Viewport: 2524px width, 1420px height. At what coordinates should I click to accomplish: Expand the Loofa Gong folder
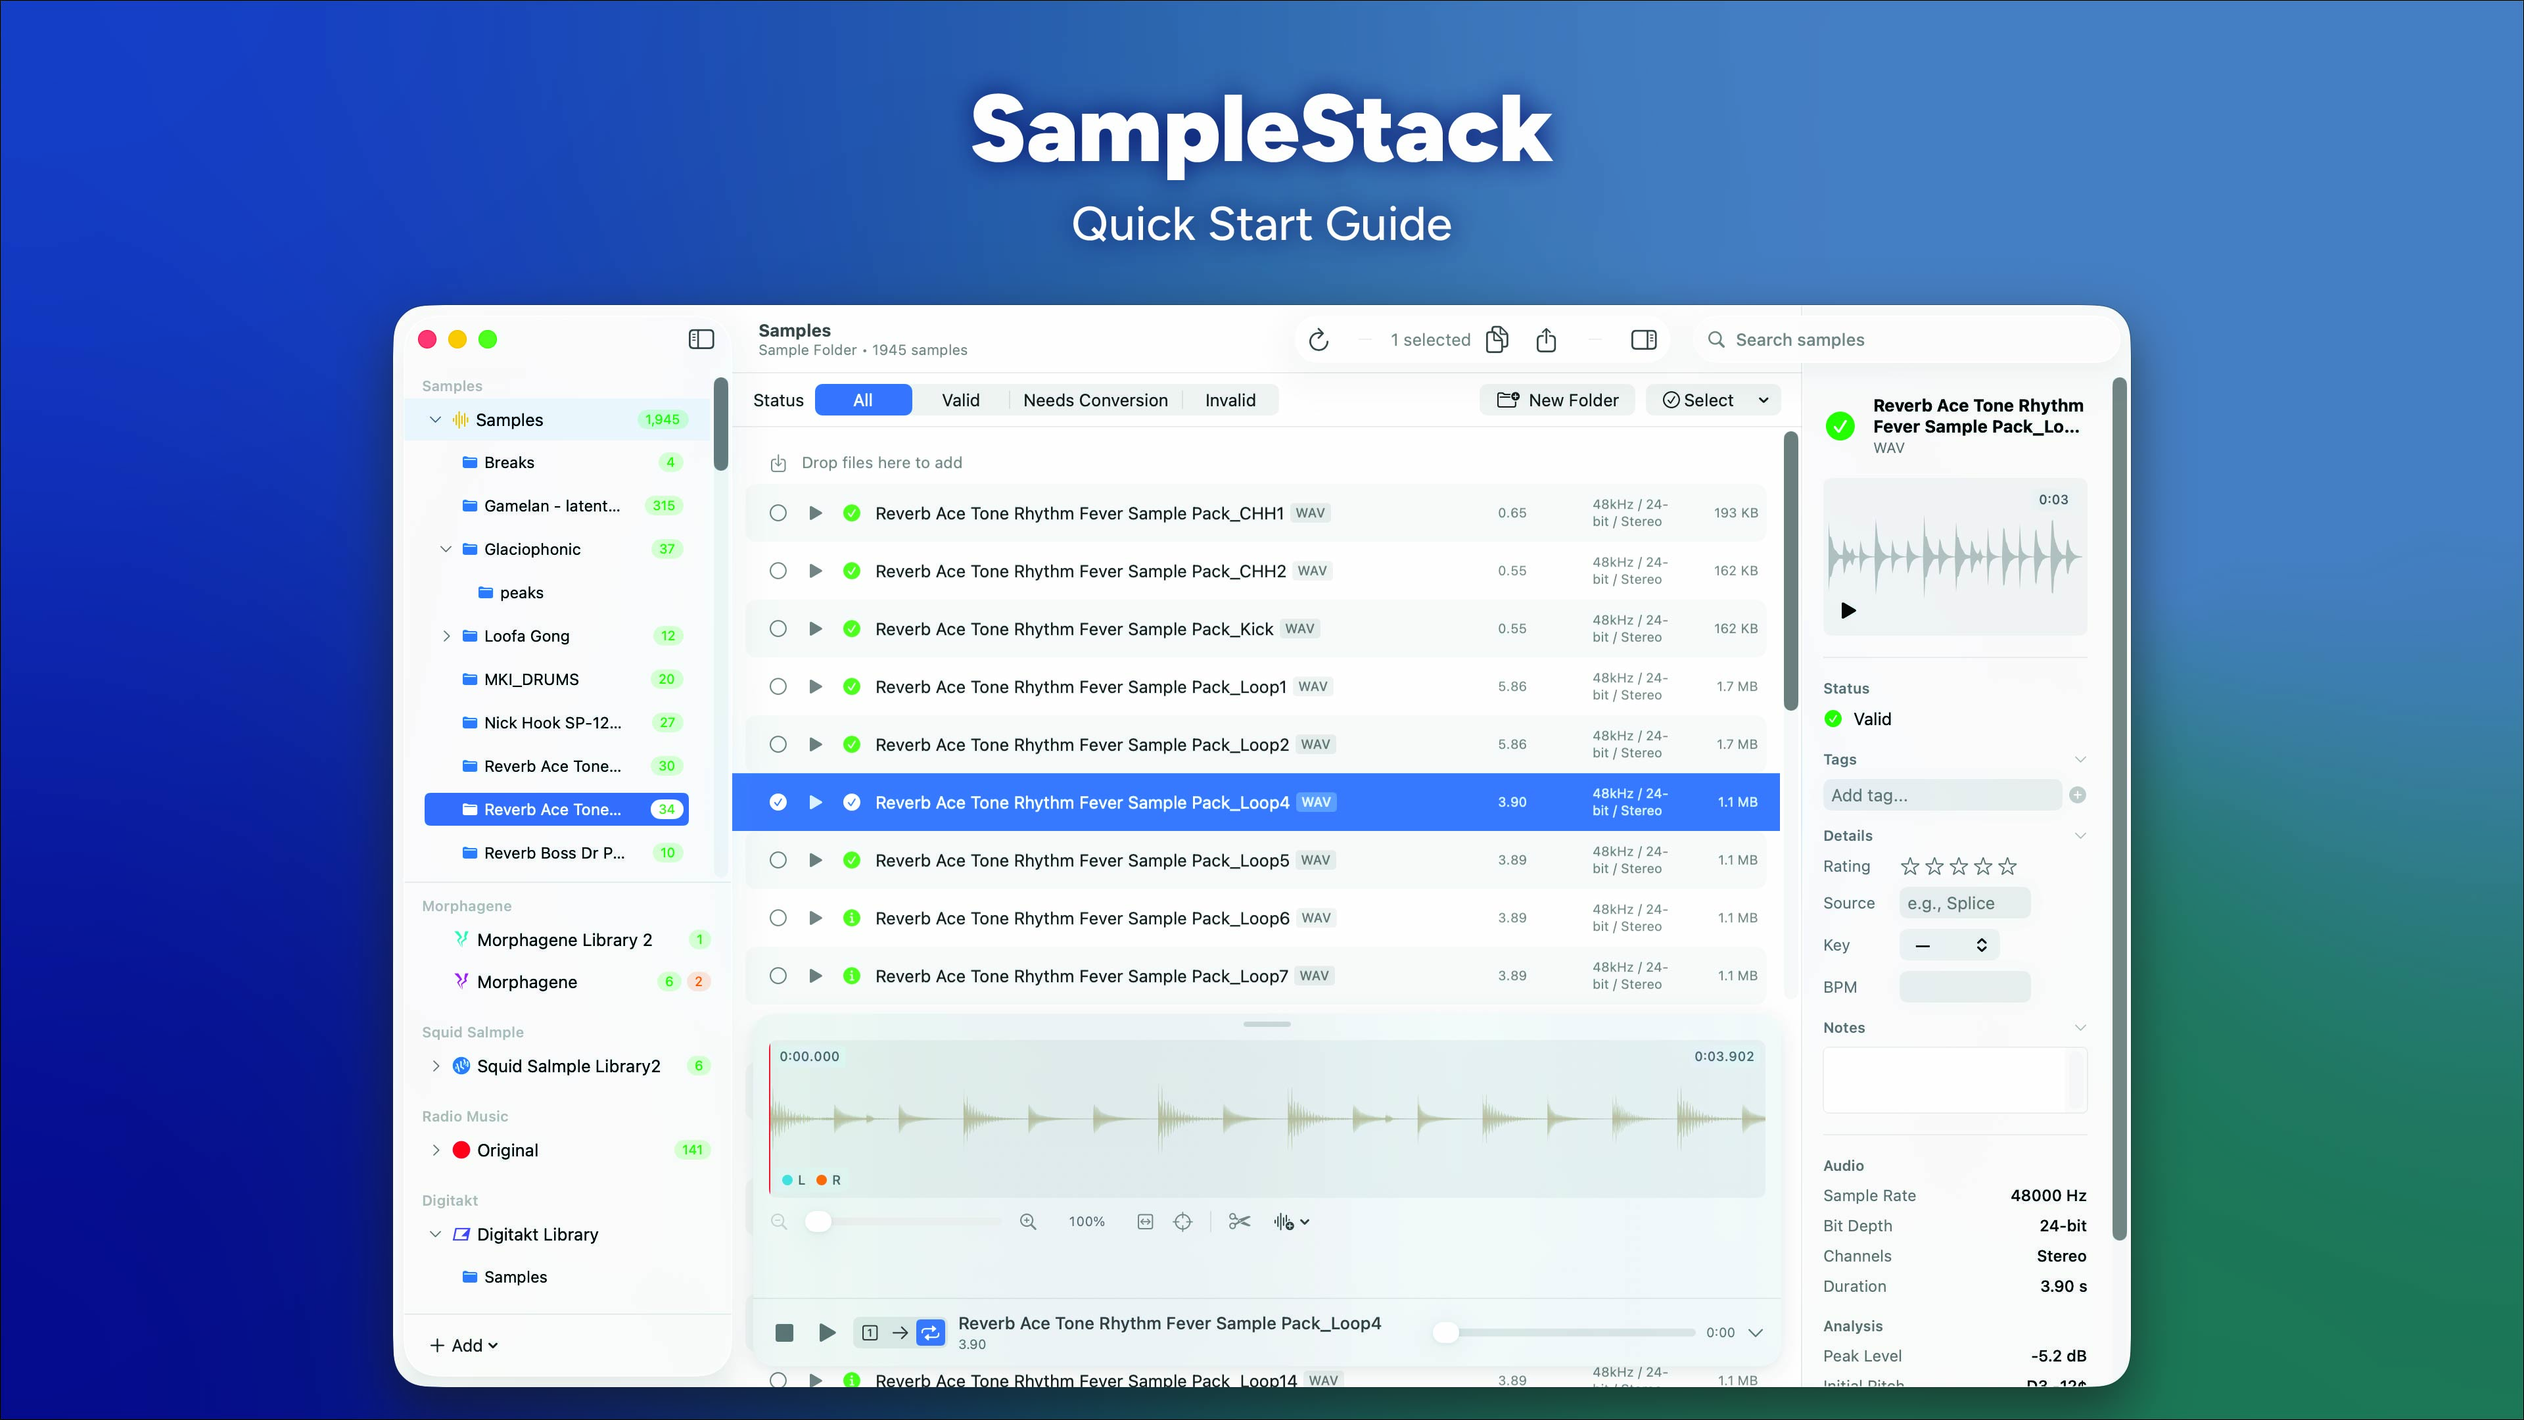coord(447,636)
